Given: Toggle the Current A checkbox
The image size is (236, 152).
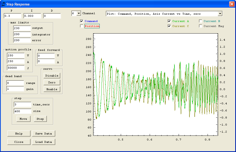Looking at the screenshot, I should tap(169, 21).
